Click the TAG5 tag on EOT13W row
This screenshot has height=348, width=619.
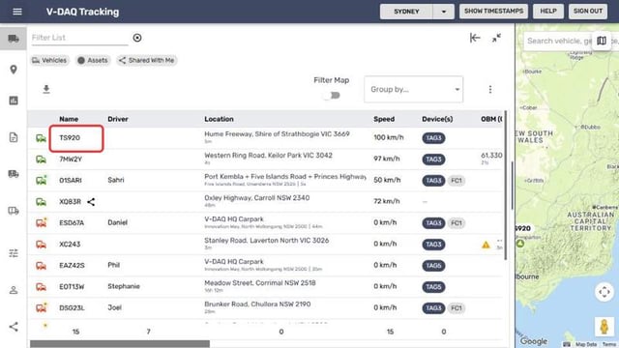click(433, 287)
